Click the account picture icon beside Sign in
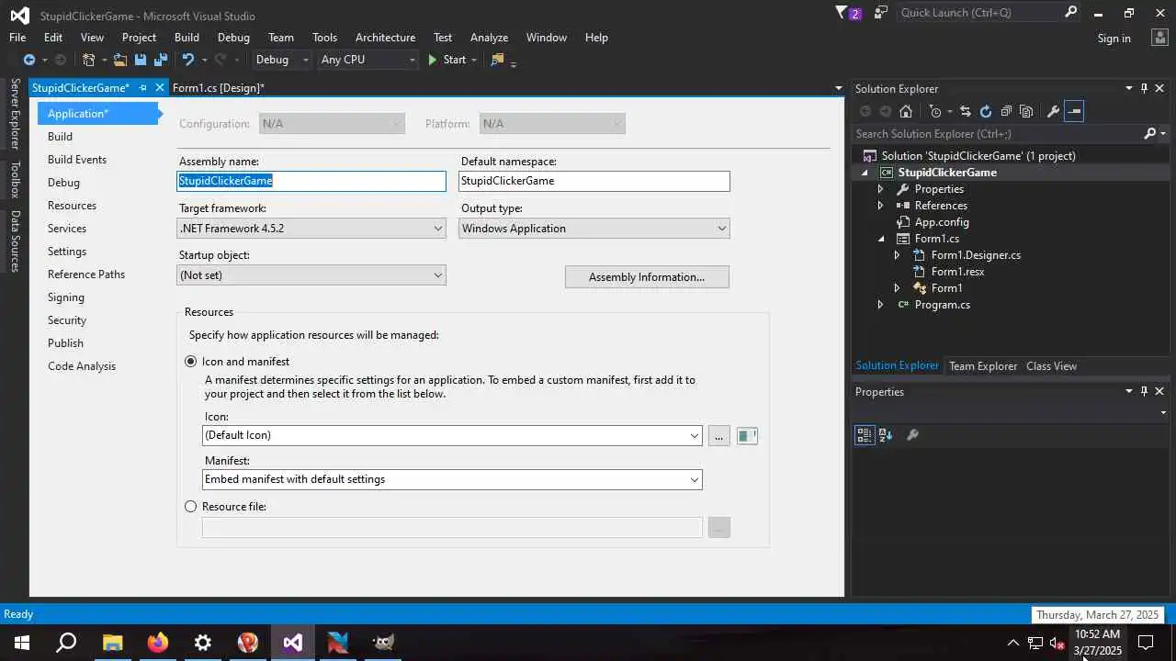Image resolution: width=1176 pixels, height=661 pixels. coord(1159,38)
